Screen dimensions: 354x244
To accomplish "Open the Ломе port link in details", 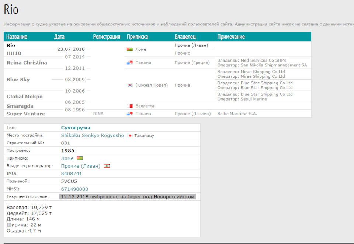I will tap(67, 158).
